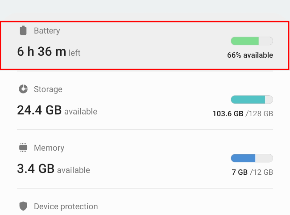The image size is (290, 215).
Task: Click the Memory chip icon
Action: 23,148
